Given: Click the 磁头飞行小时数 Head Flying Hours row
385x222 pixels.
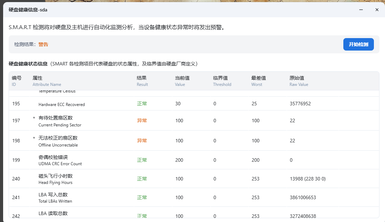Looking at the screenshot, I should (x=56, y=179).
